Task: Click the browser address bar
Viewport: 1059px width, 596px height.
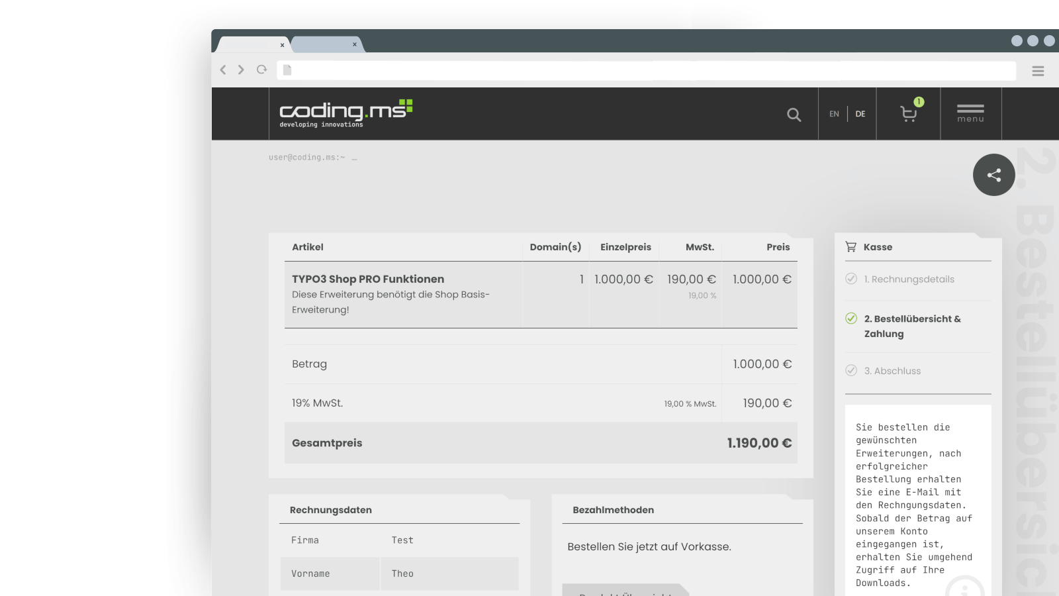Action: coord(646,70)
